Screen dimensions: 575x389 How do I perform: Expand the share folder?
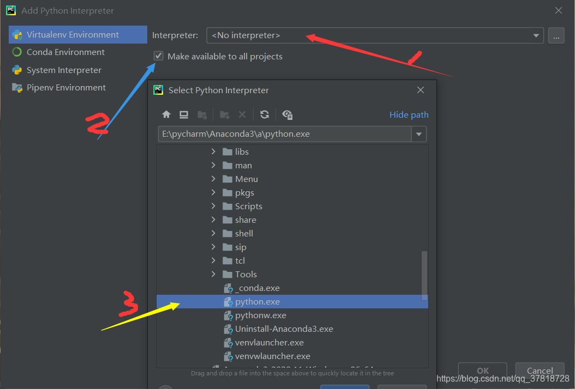[x=213, y=220]
